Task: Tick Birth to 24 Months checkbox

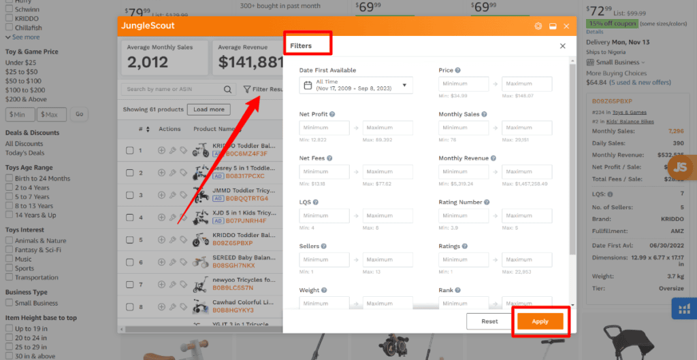Action: (x=9, y=178)
